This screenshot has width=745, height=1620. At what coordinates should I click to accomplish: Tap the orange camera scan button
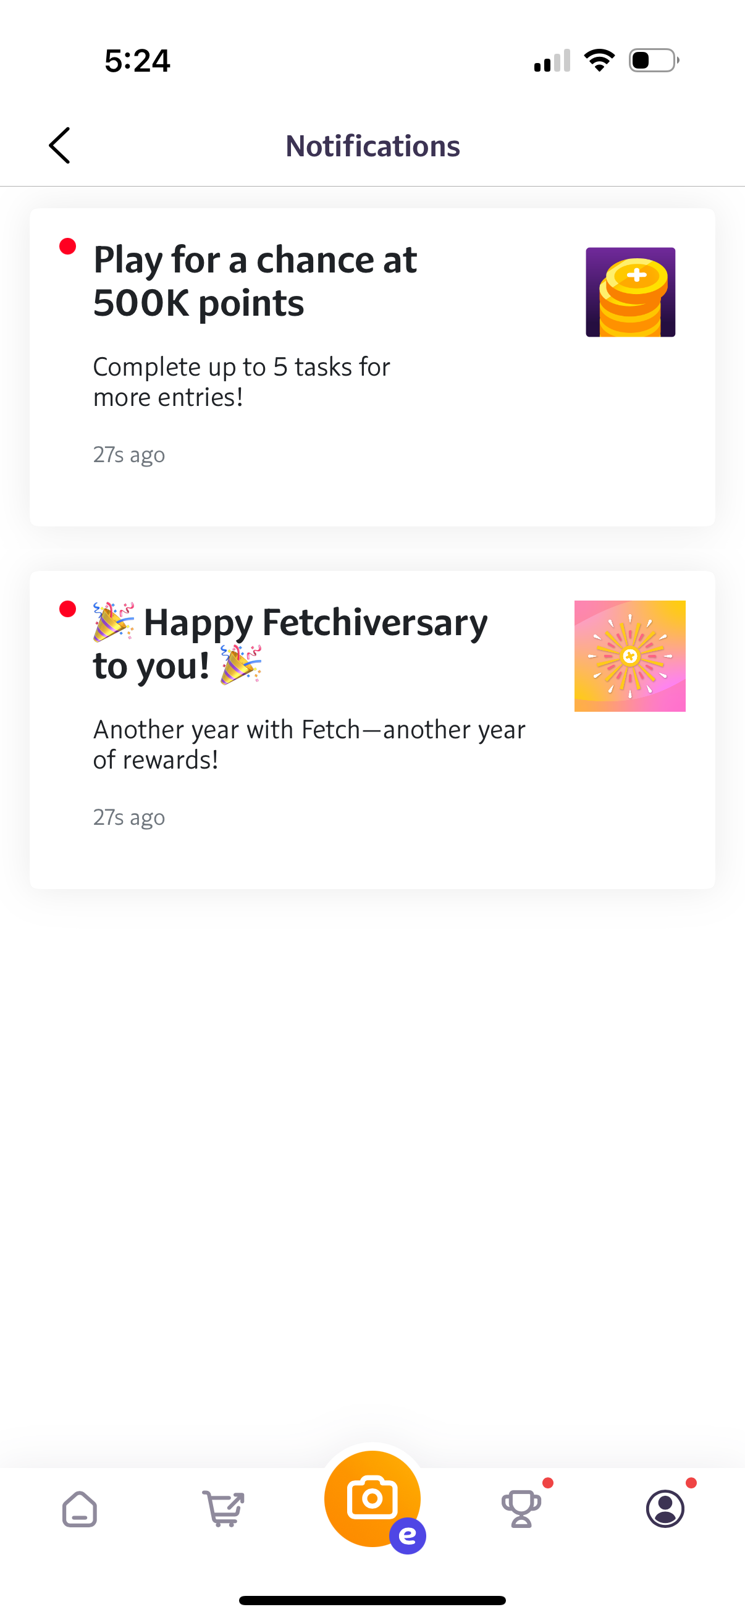tap(372, 1496)
